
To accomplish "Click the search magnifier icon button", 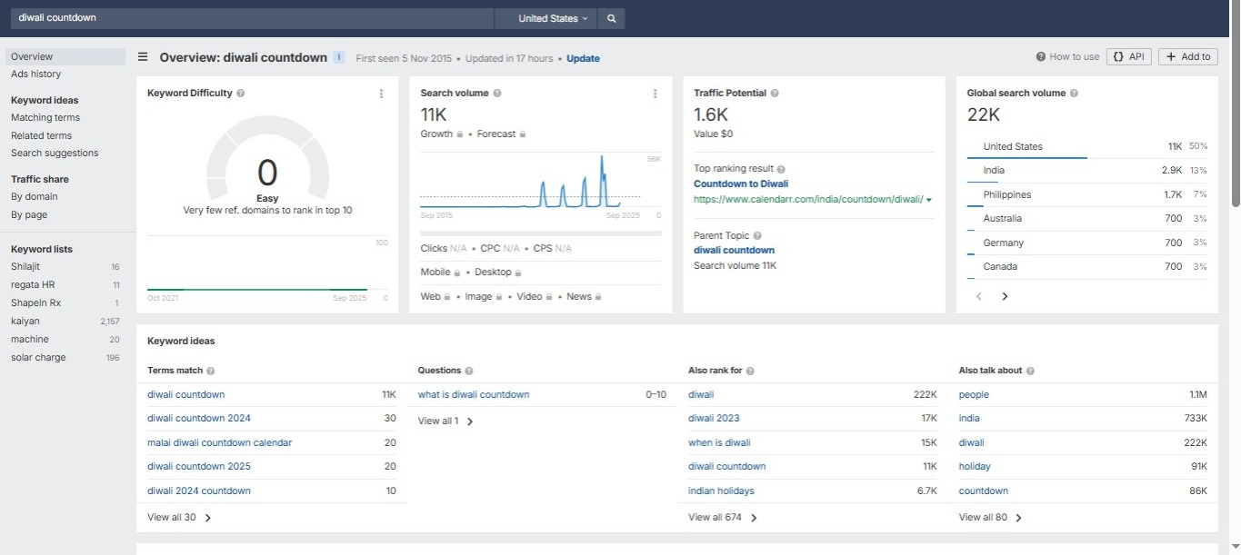I will point(611,18).
